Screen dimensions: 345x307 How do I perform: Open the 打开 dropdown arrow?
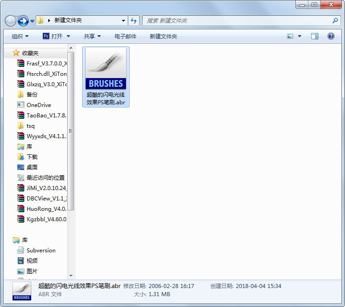pyautogui.click(x=69, y=36)
